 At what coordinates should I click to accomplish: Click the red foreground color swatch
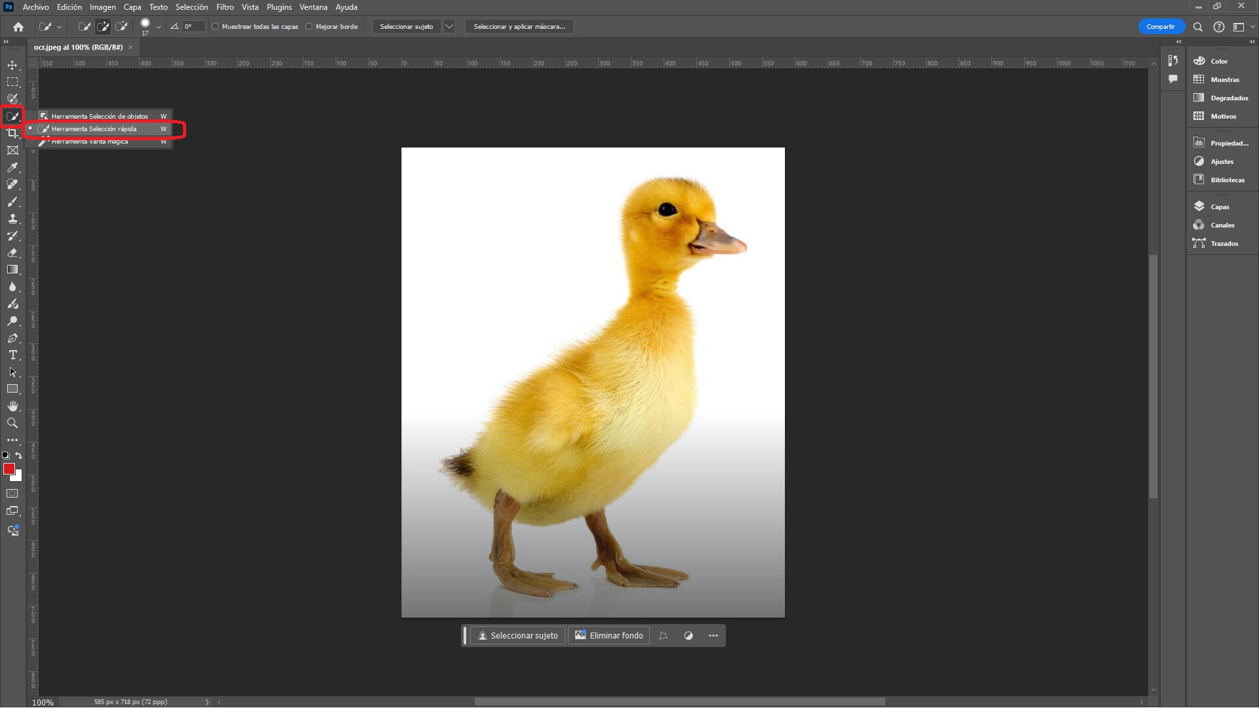(9, 469)
